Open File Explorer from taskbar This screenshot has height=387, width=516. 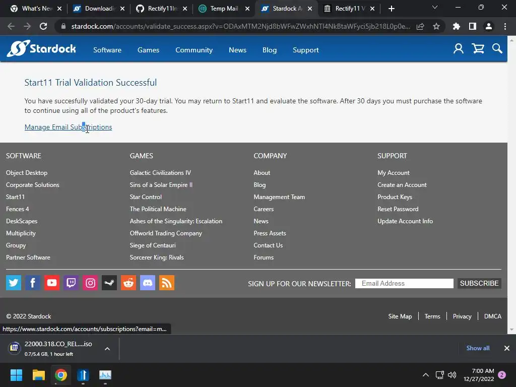(x=38, y=375)
